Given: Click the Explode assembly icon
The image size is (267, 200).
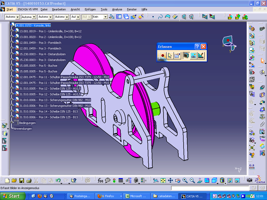Looking at the screenshot, I should click(252, 147).
